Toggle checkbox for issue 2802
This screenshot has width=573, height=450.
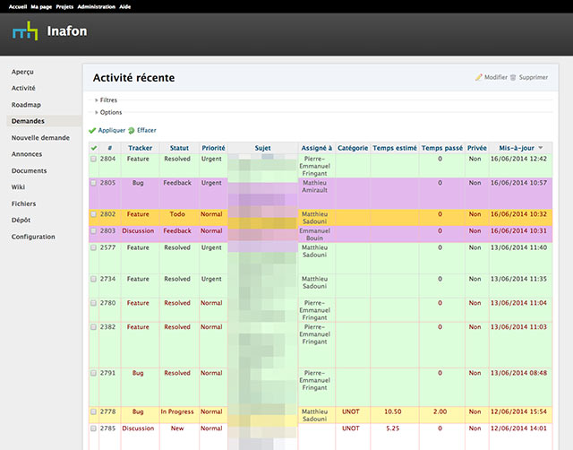[x=93, y=214]
